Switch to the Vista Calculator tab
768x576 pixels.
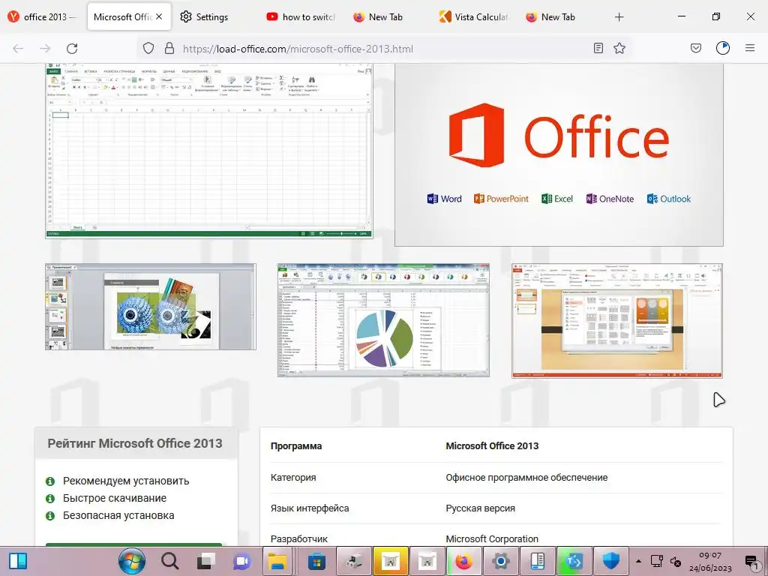coord(473,16)
